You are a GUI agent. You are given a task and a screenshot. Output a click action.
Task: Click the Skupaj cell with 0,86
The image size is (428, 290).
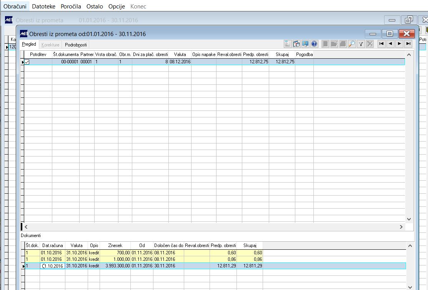[x=250, y=259]
